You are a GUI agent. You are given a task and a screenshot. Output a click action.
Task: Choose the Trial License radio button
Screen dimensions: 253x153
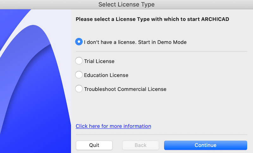coord(79,61)
